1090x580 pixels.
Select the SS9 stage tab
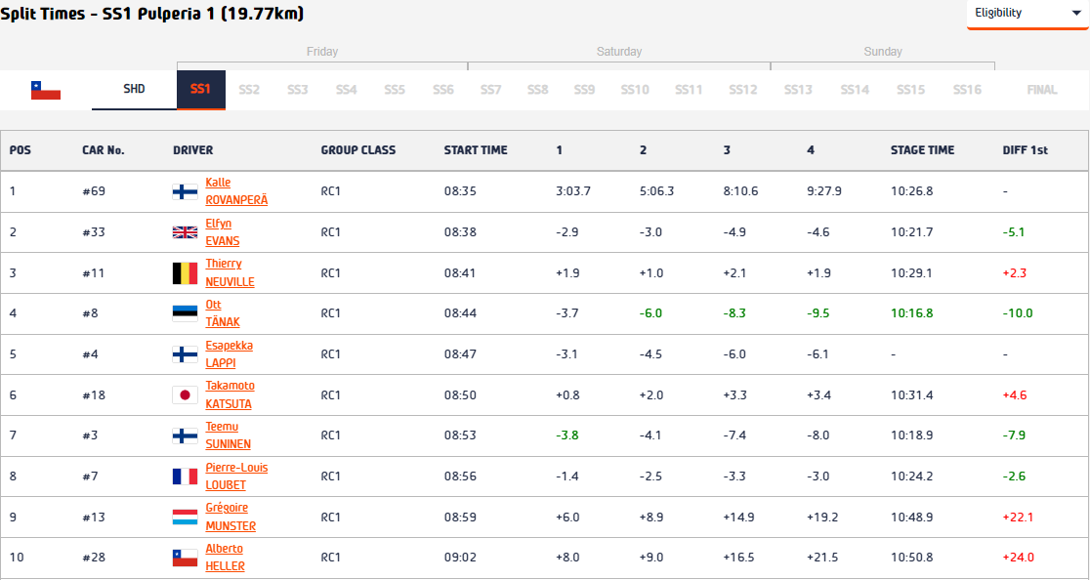coord(584,90)
